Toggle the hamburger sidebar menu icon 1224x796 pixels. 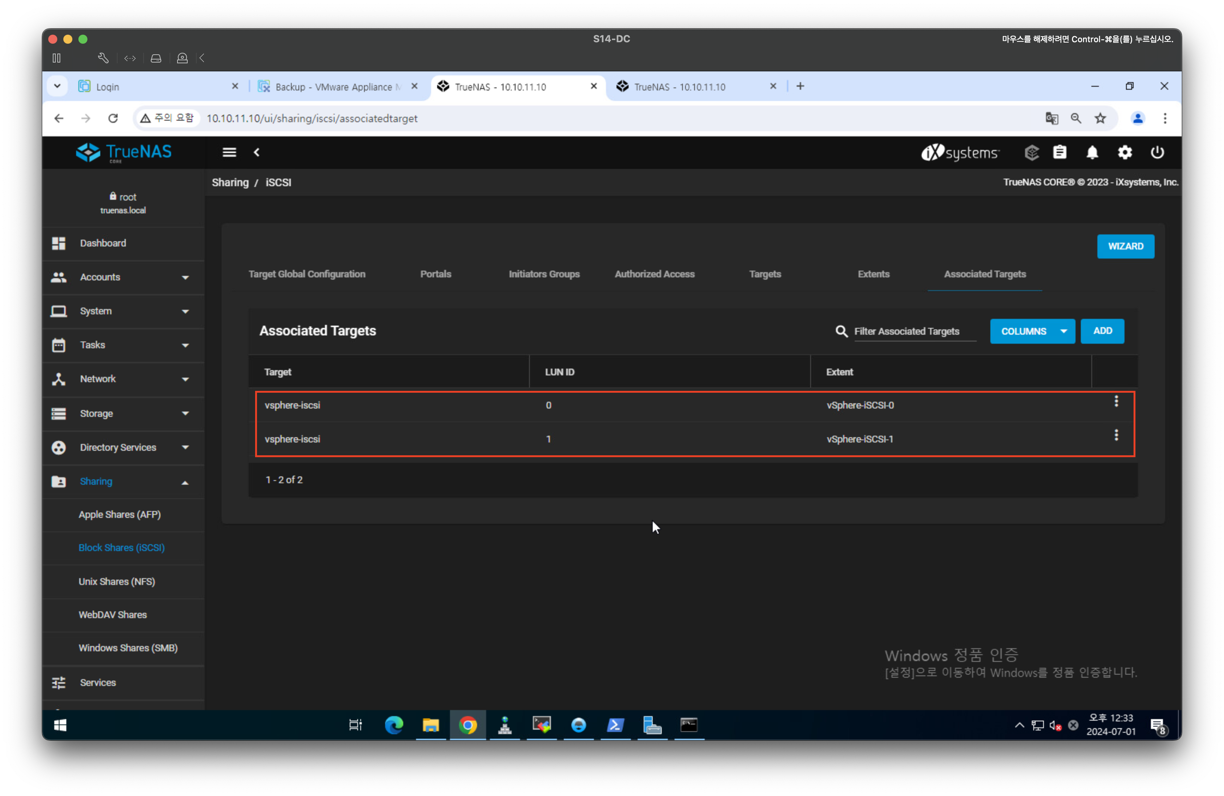(229, 152)
